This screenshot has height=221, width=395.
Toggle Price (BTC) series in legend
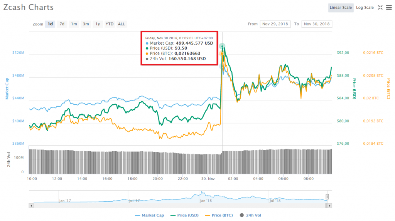click(x=219, y=215)
